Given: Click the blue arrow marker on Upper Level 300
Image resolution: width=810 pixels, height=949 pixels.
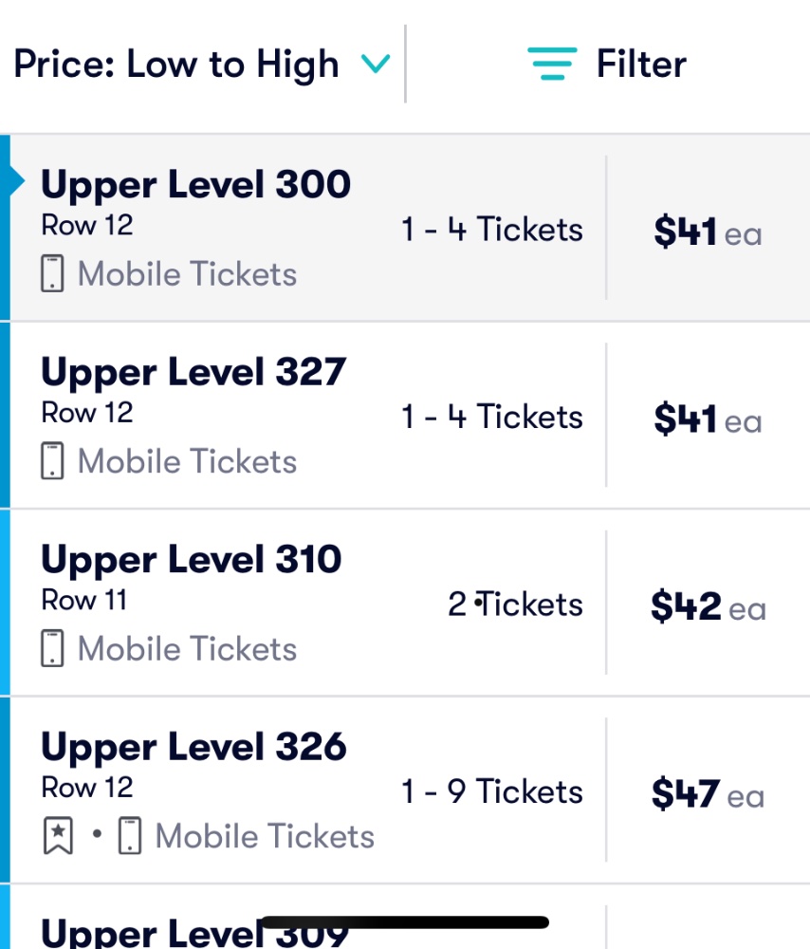Looking at the screenshot, I should [17, 181].
